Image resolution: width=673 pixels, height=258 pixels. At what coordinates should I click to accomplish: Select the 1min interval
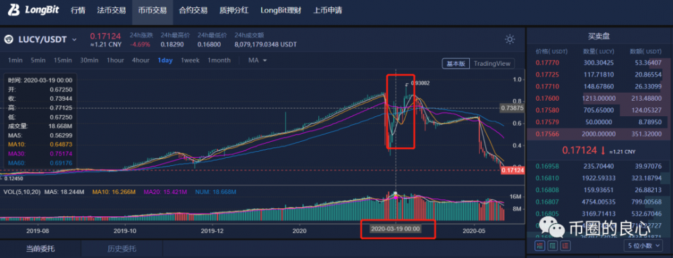(x=15, y=60)
